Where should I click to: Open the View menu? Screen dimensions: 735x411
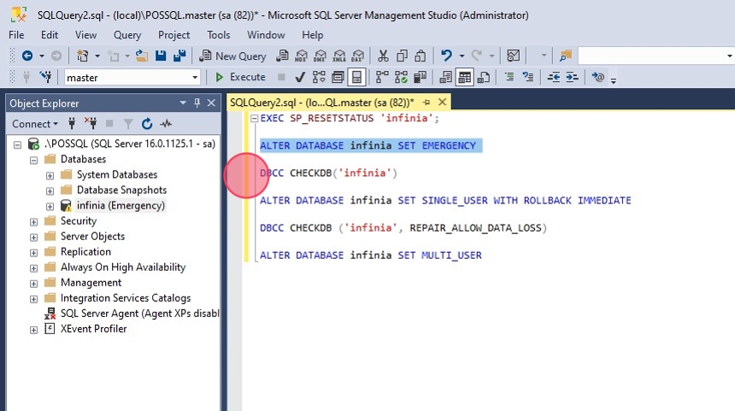click(85, 35)
